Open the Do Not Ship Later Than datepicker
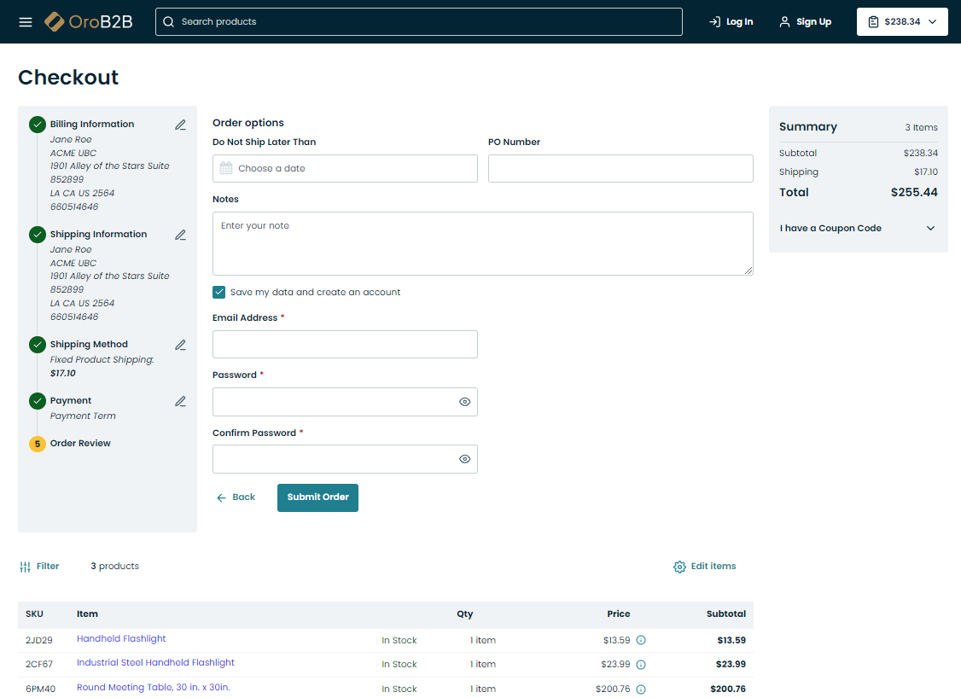The image size is (961, 698). (345, 169)
